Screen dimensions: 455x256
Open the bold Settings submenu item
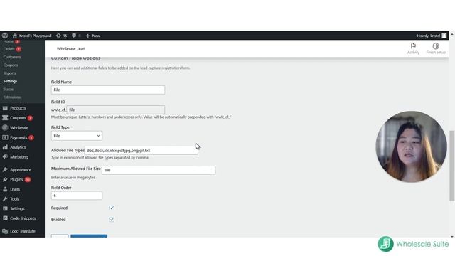point(10,81)
